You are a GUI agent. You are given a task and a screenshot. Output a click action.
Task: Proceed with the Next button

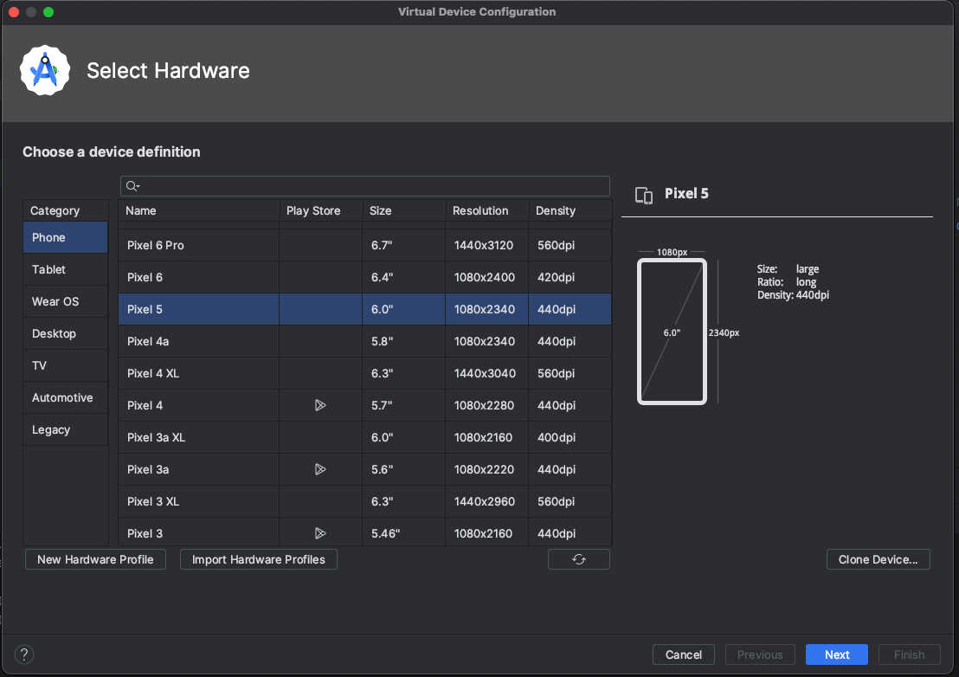[x=836, y=654]
